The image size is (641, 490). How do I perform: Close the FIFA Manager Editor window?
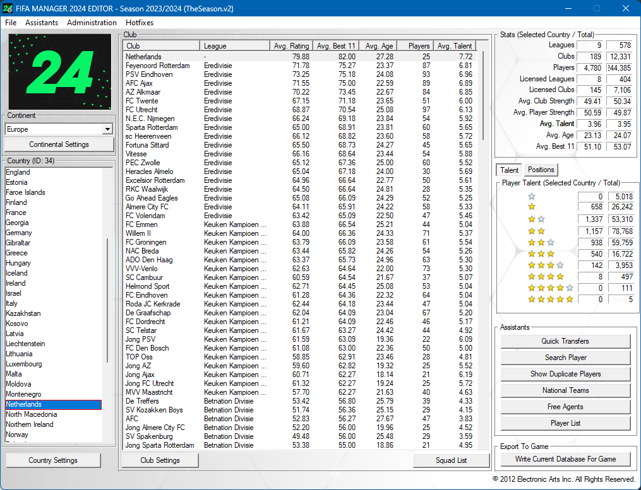[x=625, y=8]
